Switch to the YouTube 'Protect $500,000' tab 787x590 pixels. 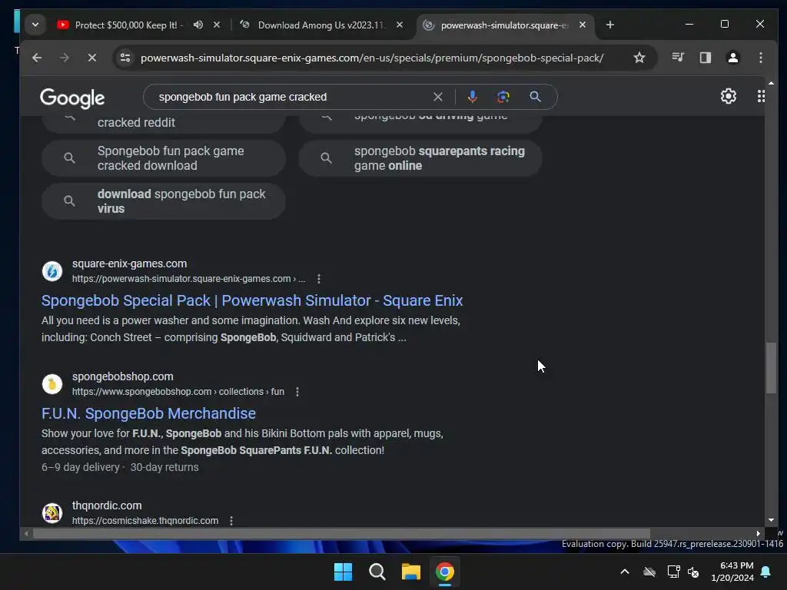129,25
